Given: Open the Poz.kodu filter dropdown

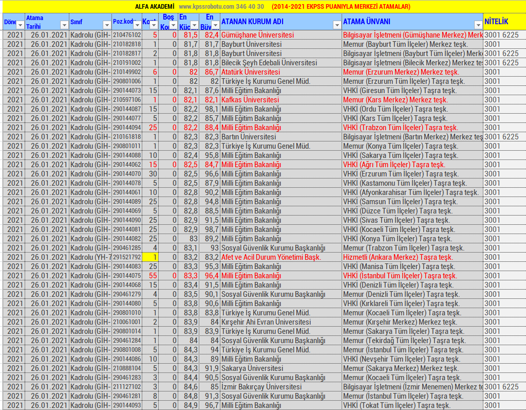Looking at the screenshot, I should coord(137,25).
